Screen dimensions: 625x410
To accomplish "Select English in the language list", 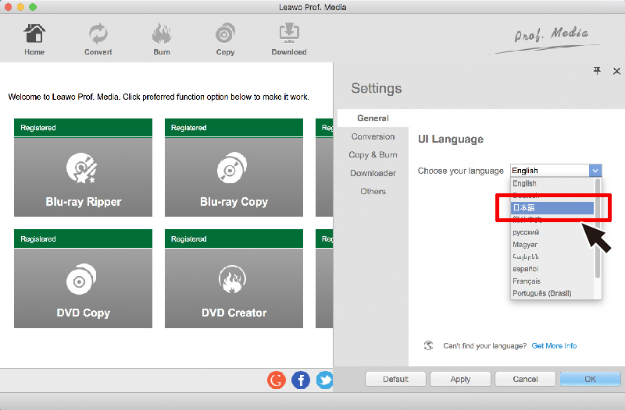I will pos(552,183).
